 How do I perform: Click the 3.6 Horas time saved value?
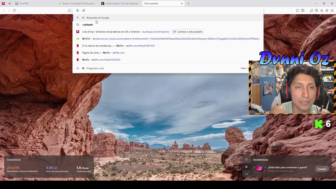tap(82, 168)
